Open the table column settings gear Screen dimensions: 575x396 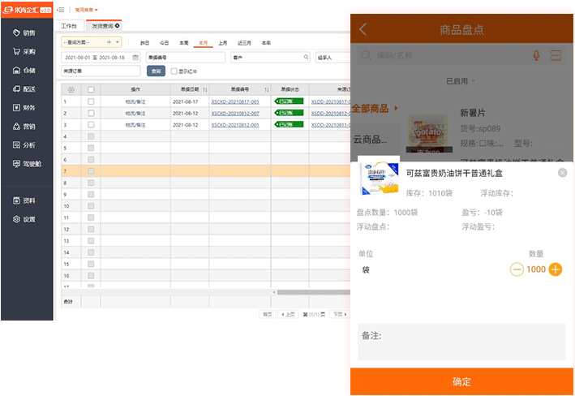pos(71,89)
